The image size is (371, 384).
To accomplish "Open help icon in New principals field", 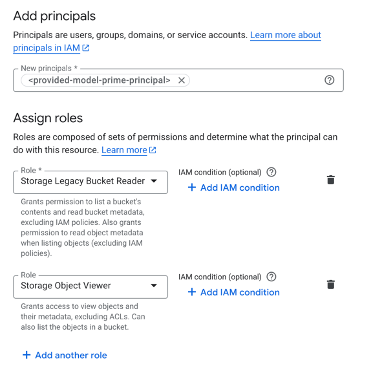I will 330,80.
